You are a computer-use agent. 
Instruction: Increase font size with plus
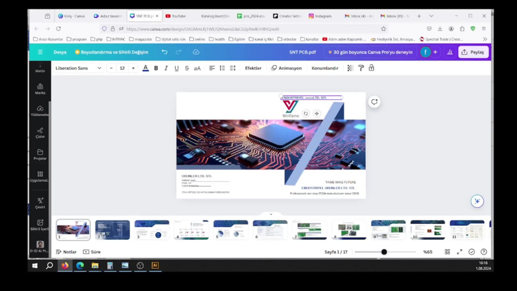[133, 68]
